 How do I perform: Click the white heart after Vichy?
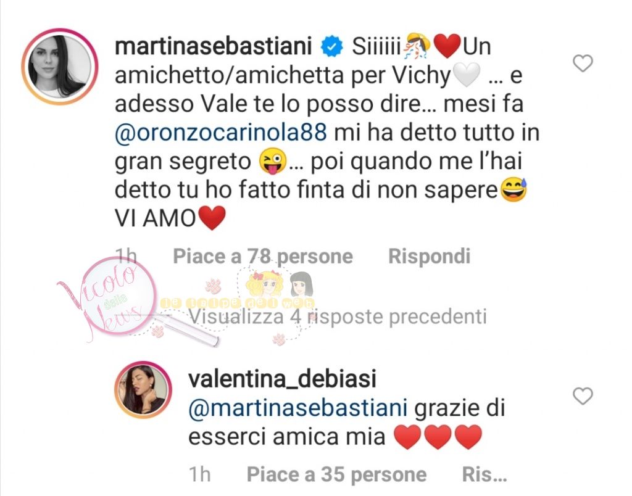pos(467,75)
